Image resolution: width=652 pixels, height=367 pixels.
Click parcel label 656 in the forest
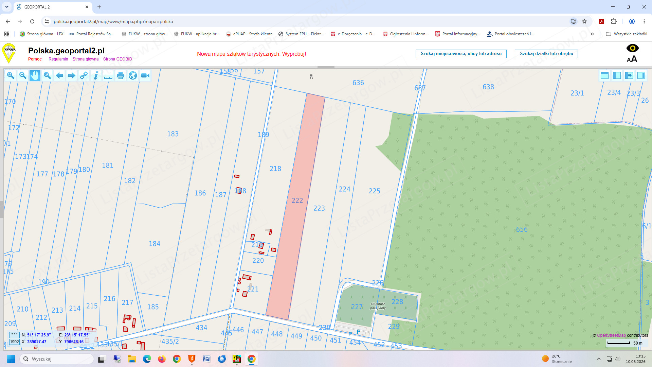(x=522, y=229)
